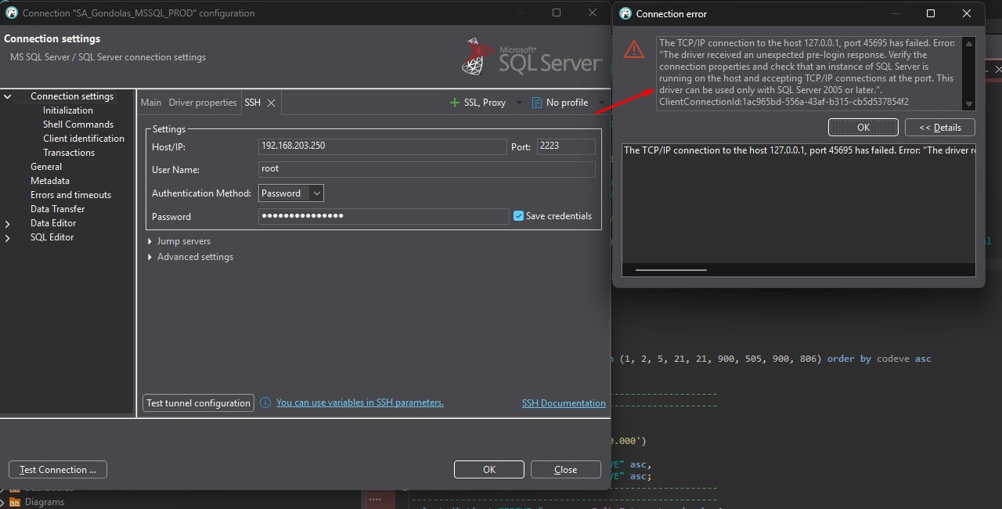Select Errors and timeouts in settings tree
The height and width of the screenshot is (509, 1002).
(x=70, y=195)
